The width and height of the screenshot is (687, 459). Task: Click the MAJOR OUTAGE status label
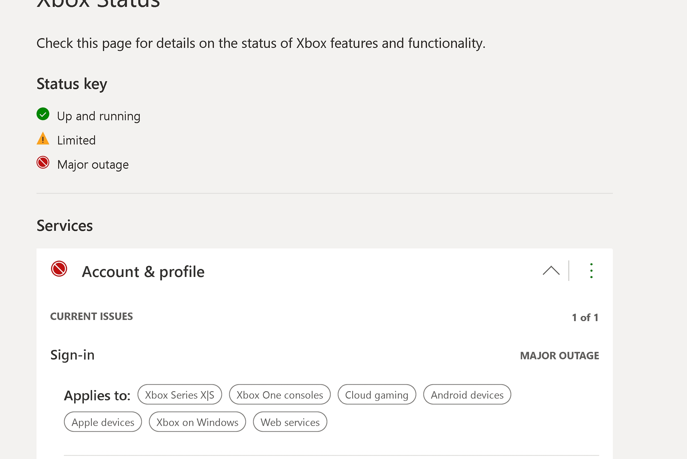click(559, 355)
